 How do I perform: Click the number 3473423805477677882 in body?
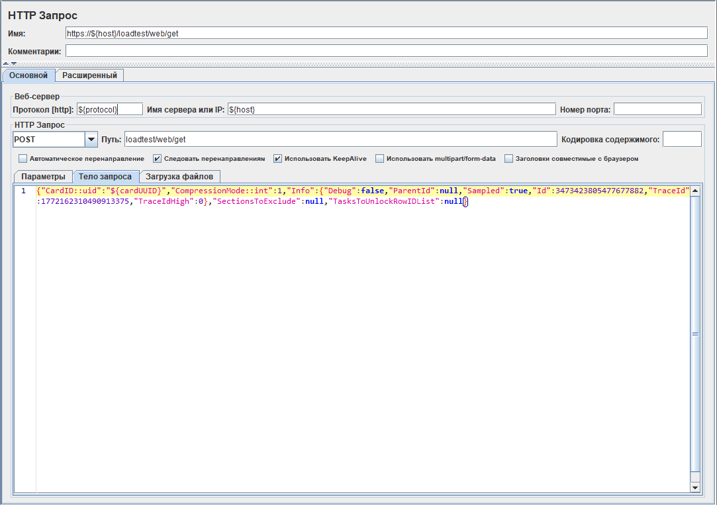pyautogui.click(x=599, y=191)
